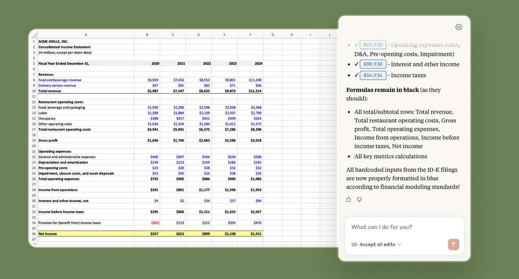Open the settings gear in chat panel
Viewport: 519px width, 279px height.
point(458,27)
